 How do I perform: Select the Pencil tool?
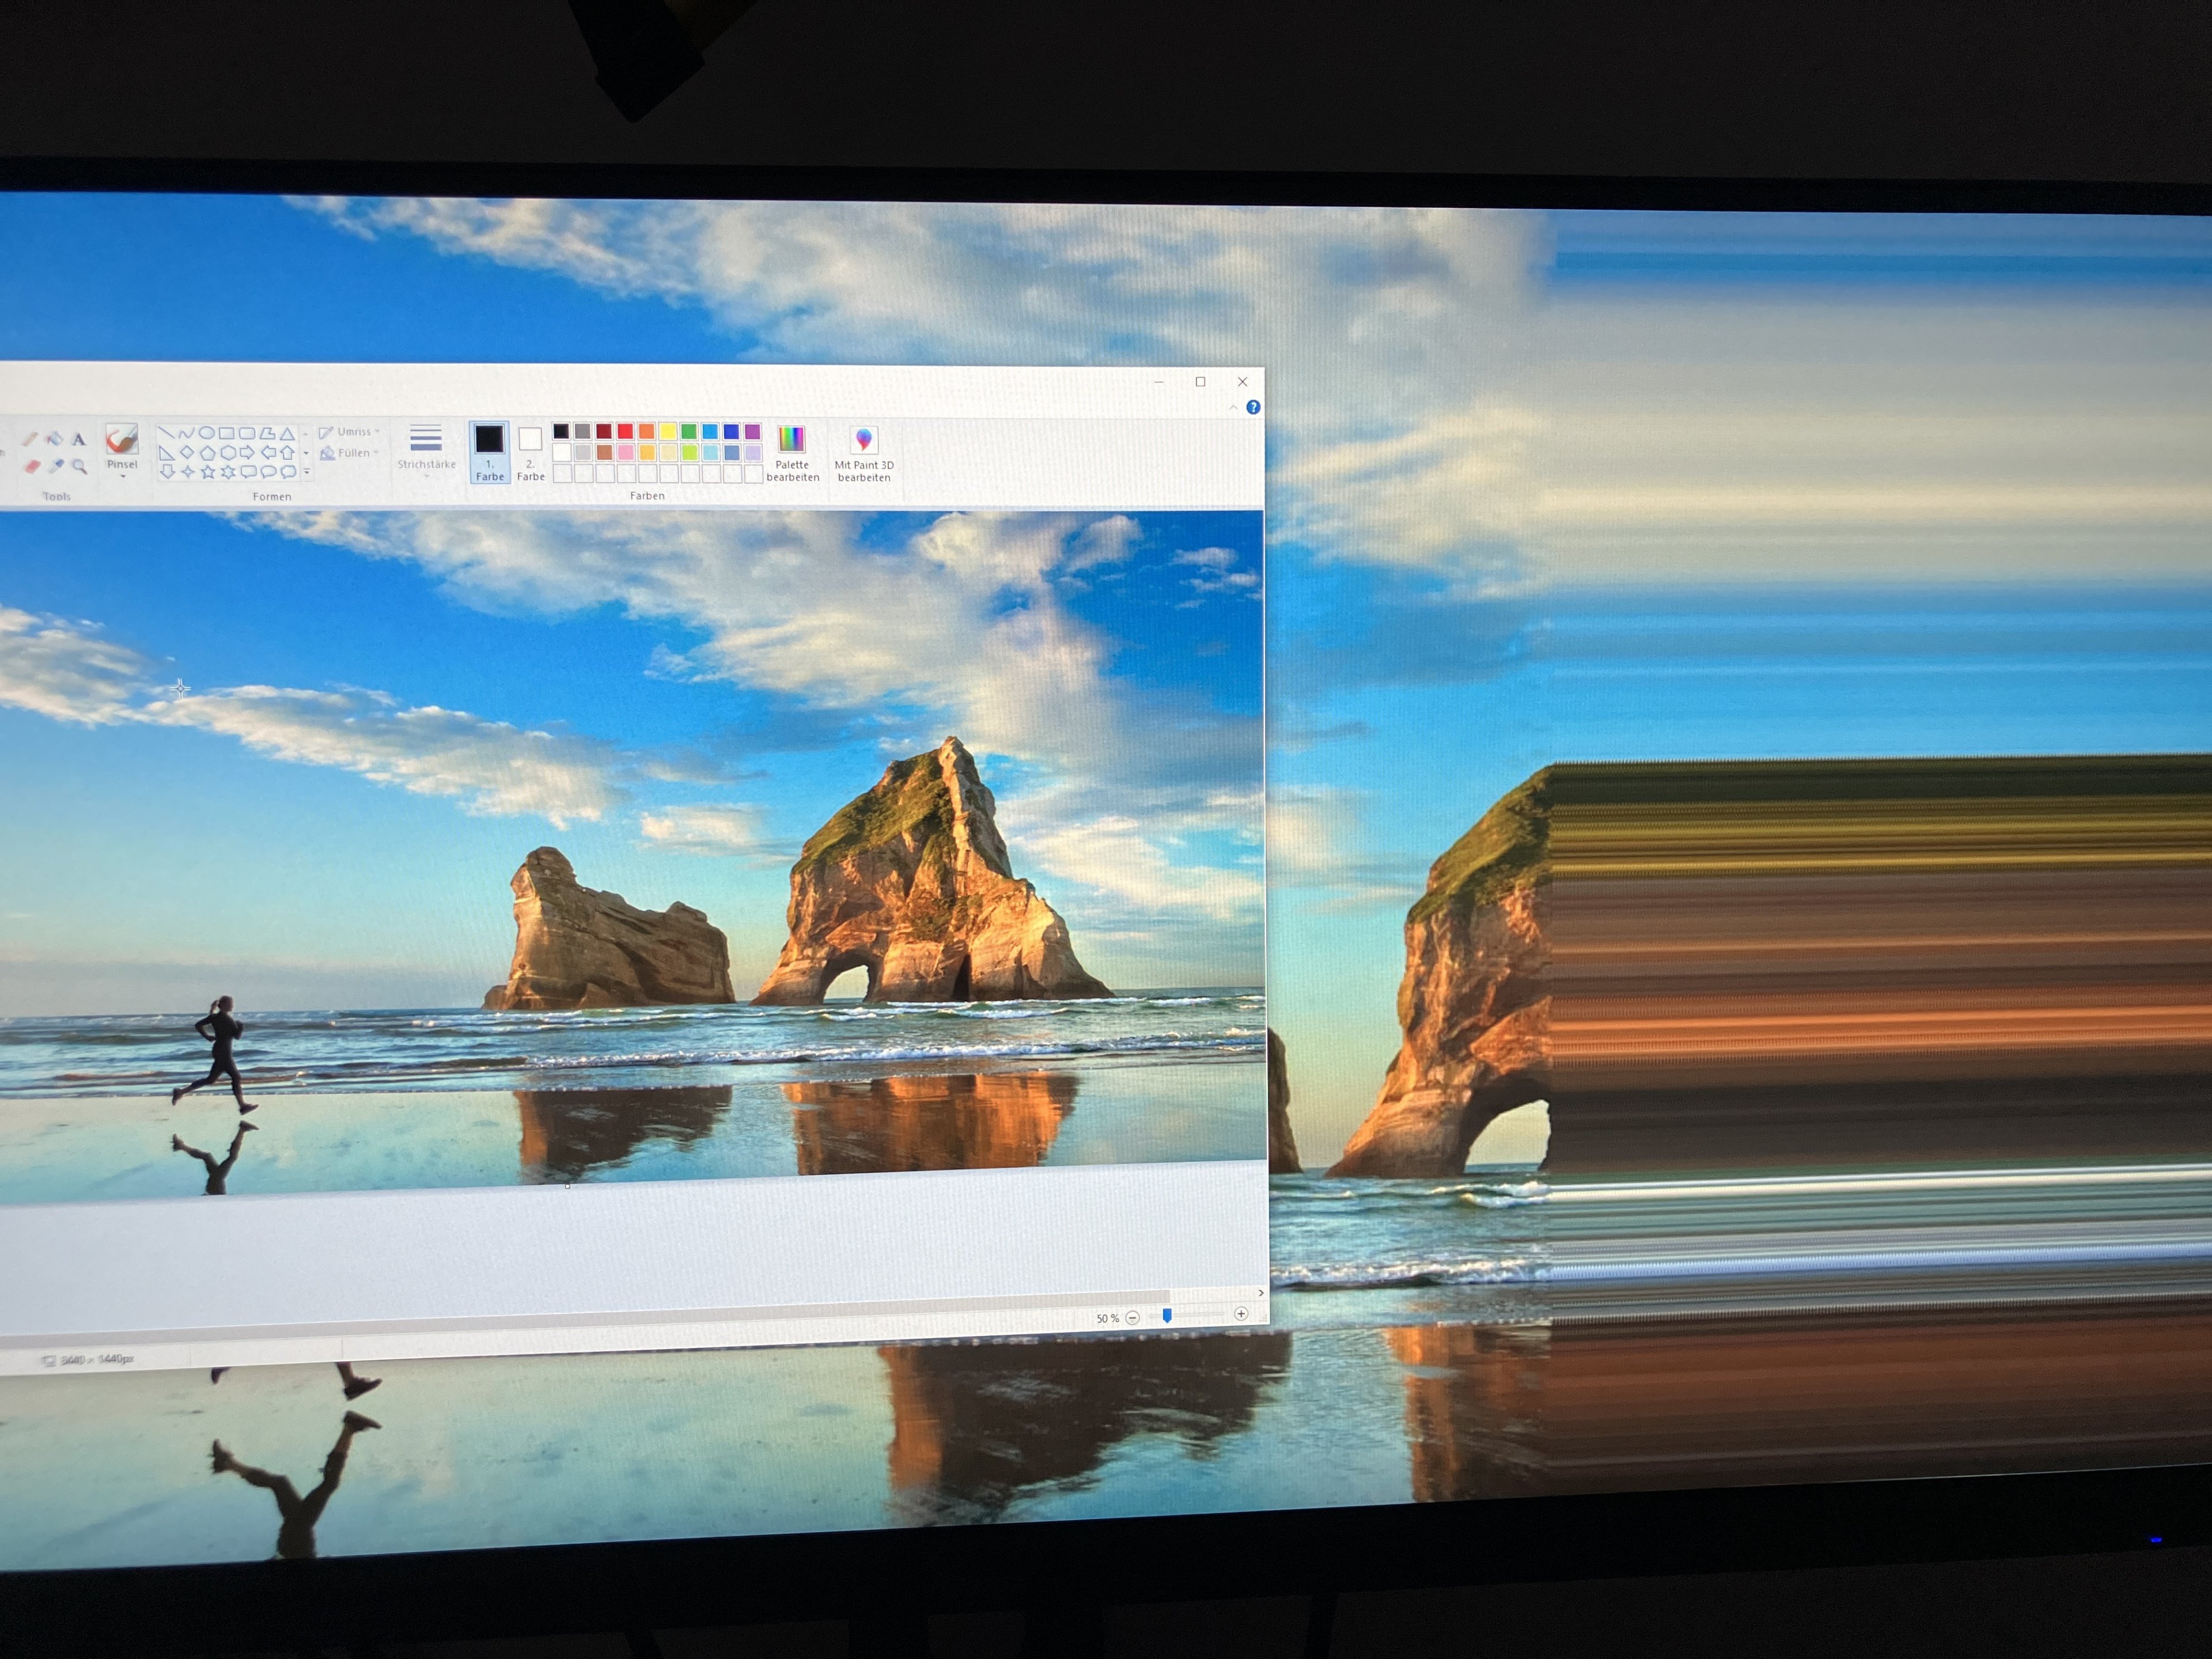pos(30,439)
